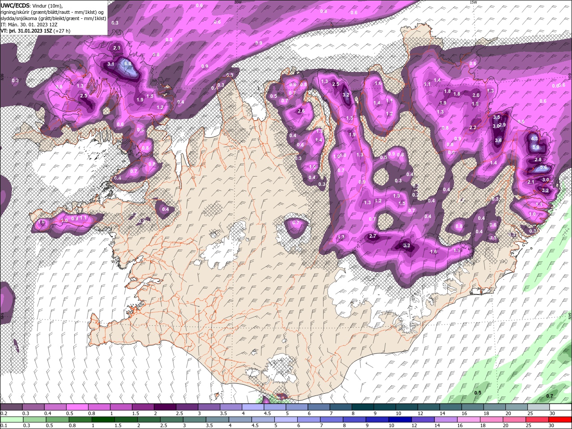
Task: Select the top-row dark teal swatch starting at 9
Action: (385, 407)
